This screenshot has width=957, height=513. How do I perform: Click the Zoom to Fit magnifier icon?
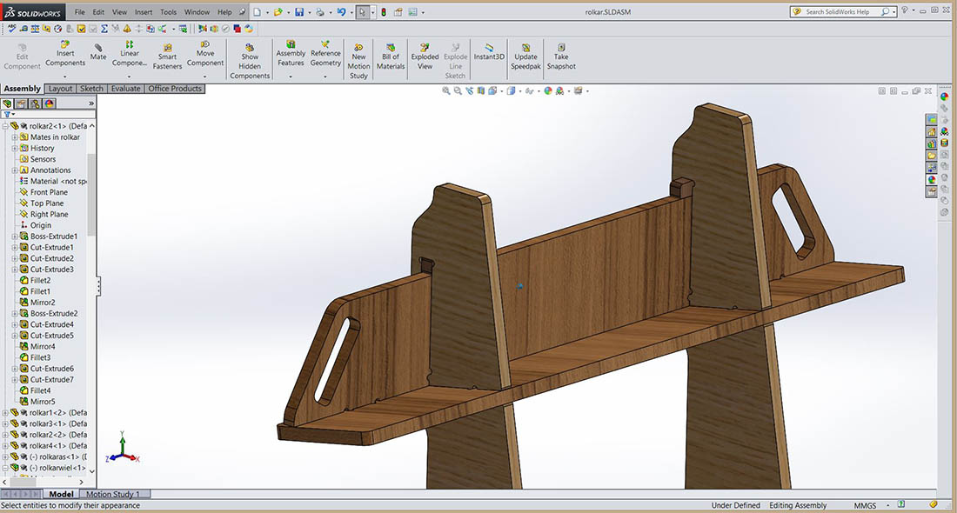(446, 91)
